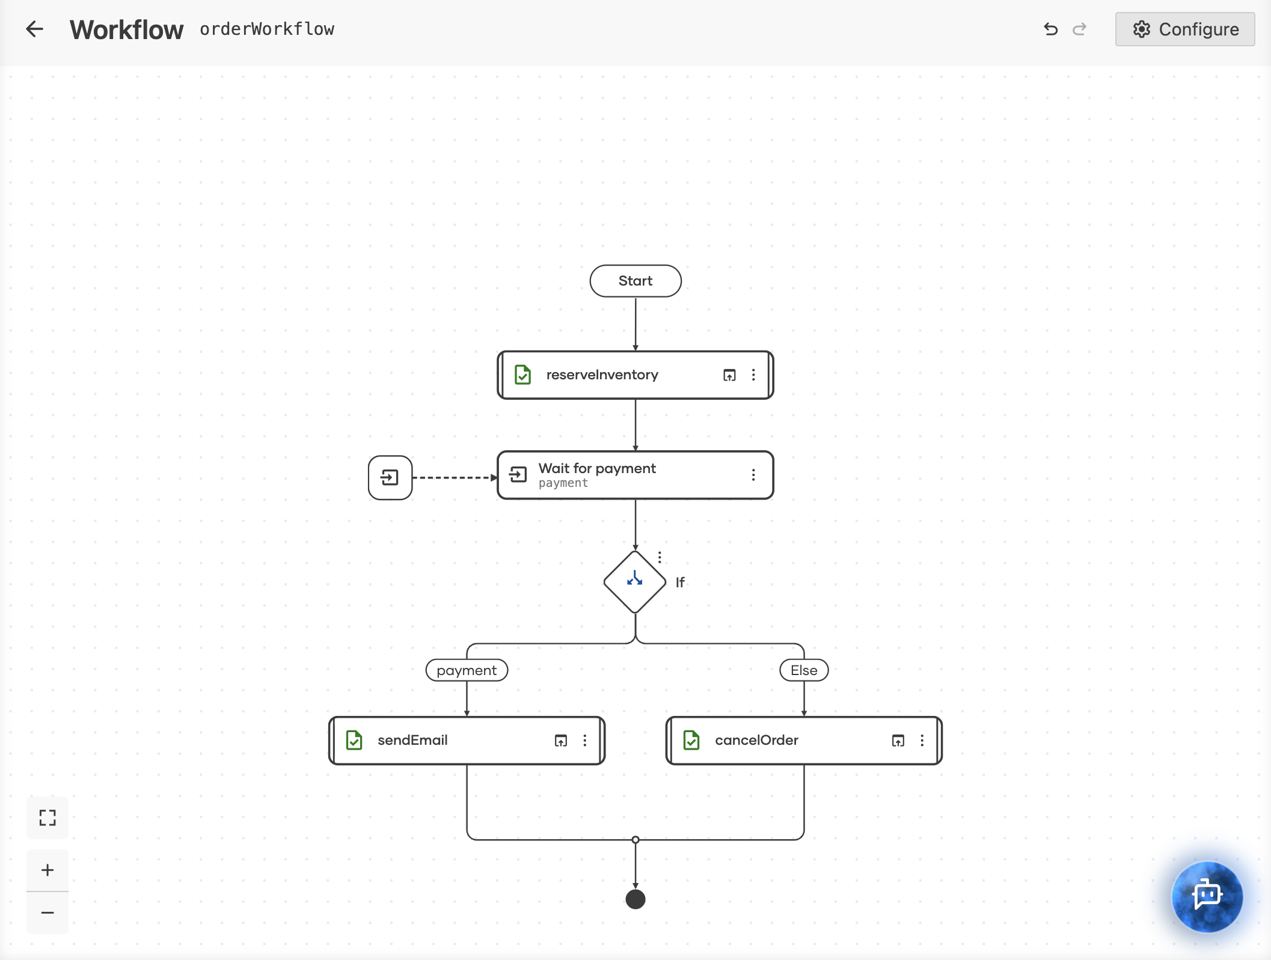The height and width of the screenshot is (960, 1271).
Task: Open the If node three-dot menu
Action: [x=660, y=557]
